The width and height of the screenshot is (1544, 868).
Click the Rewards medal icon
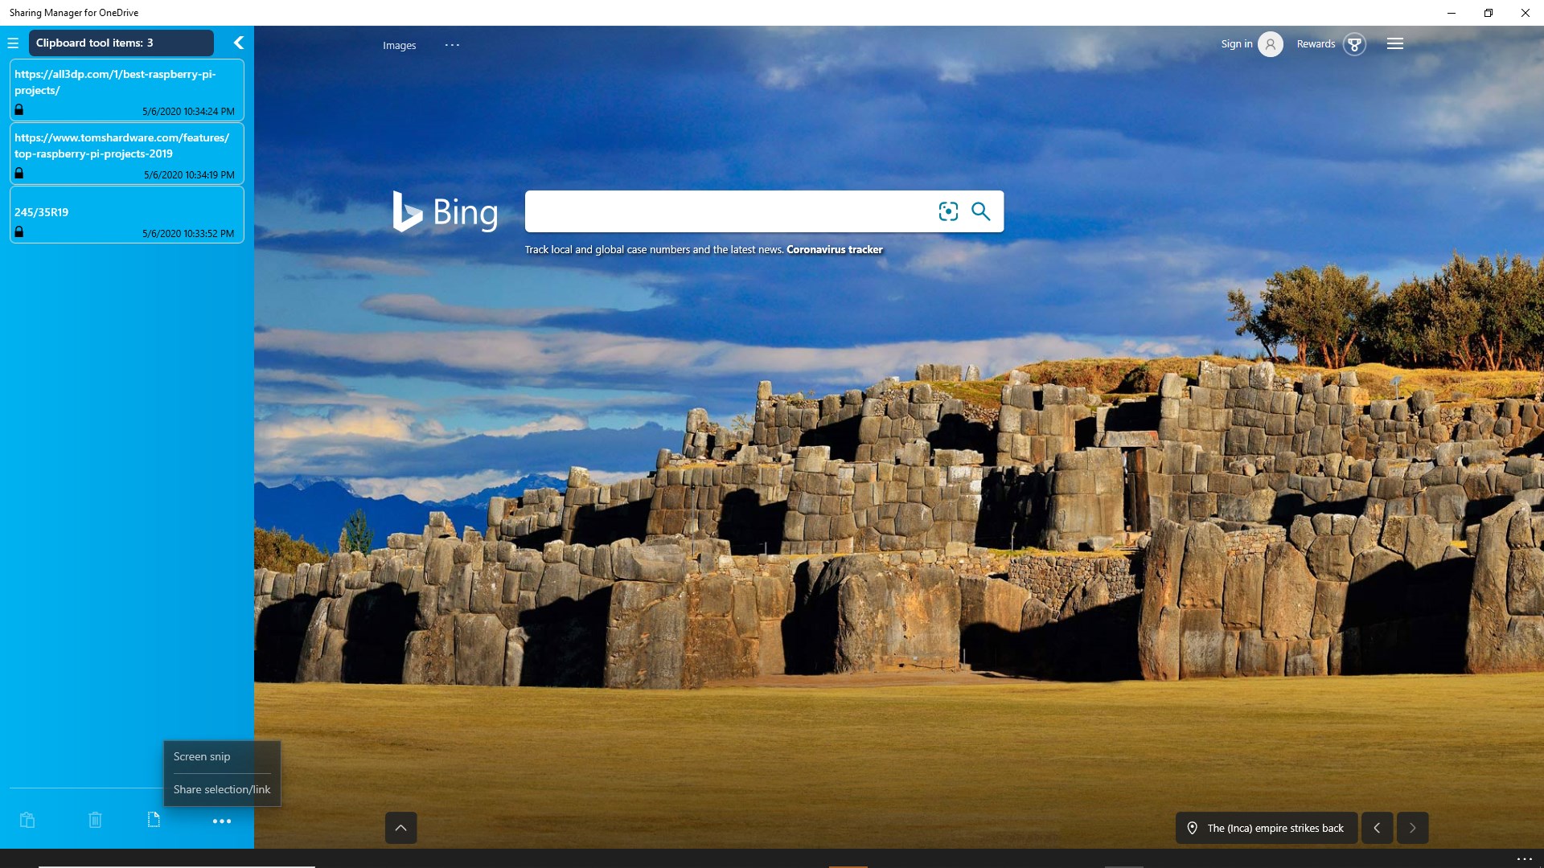point(1354,44)
